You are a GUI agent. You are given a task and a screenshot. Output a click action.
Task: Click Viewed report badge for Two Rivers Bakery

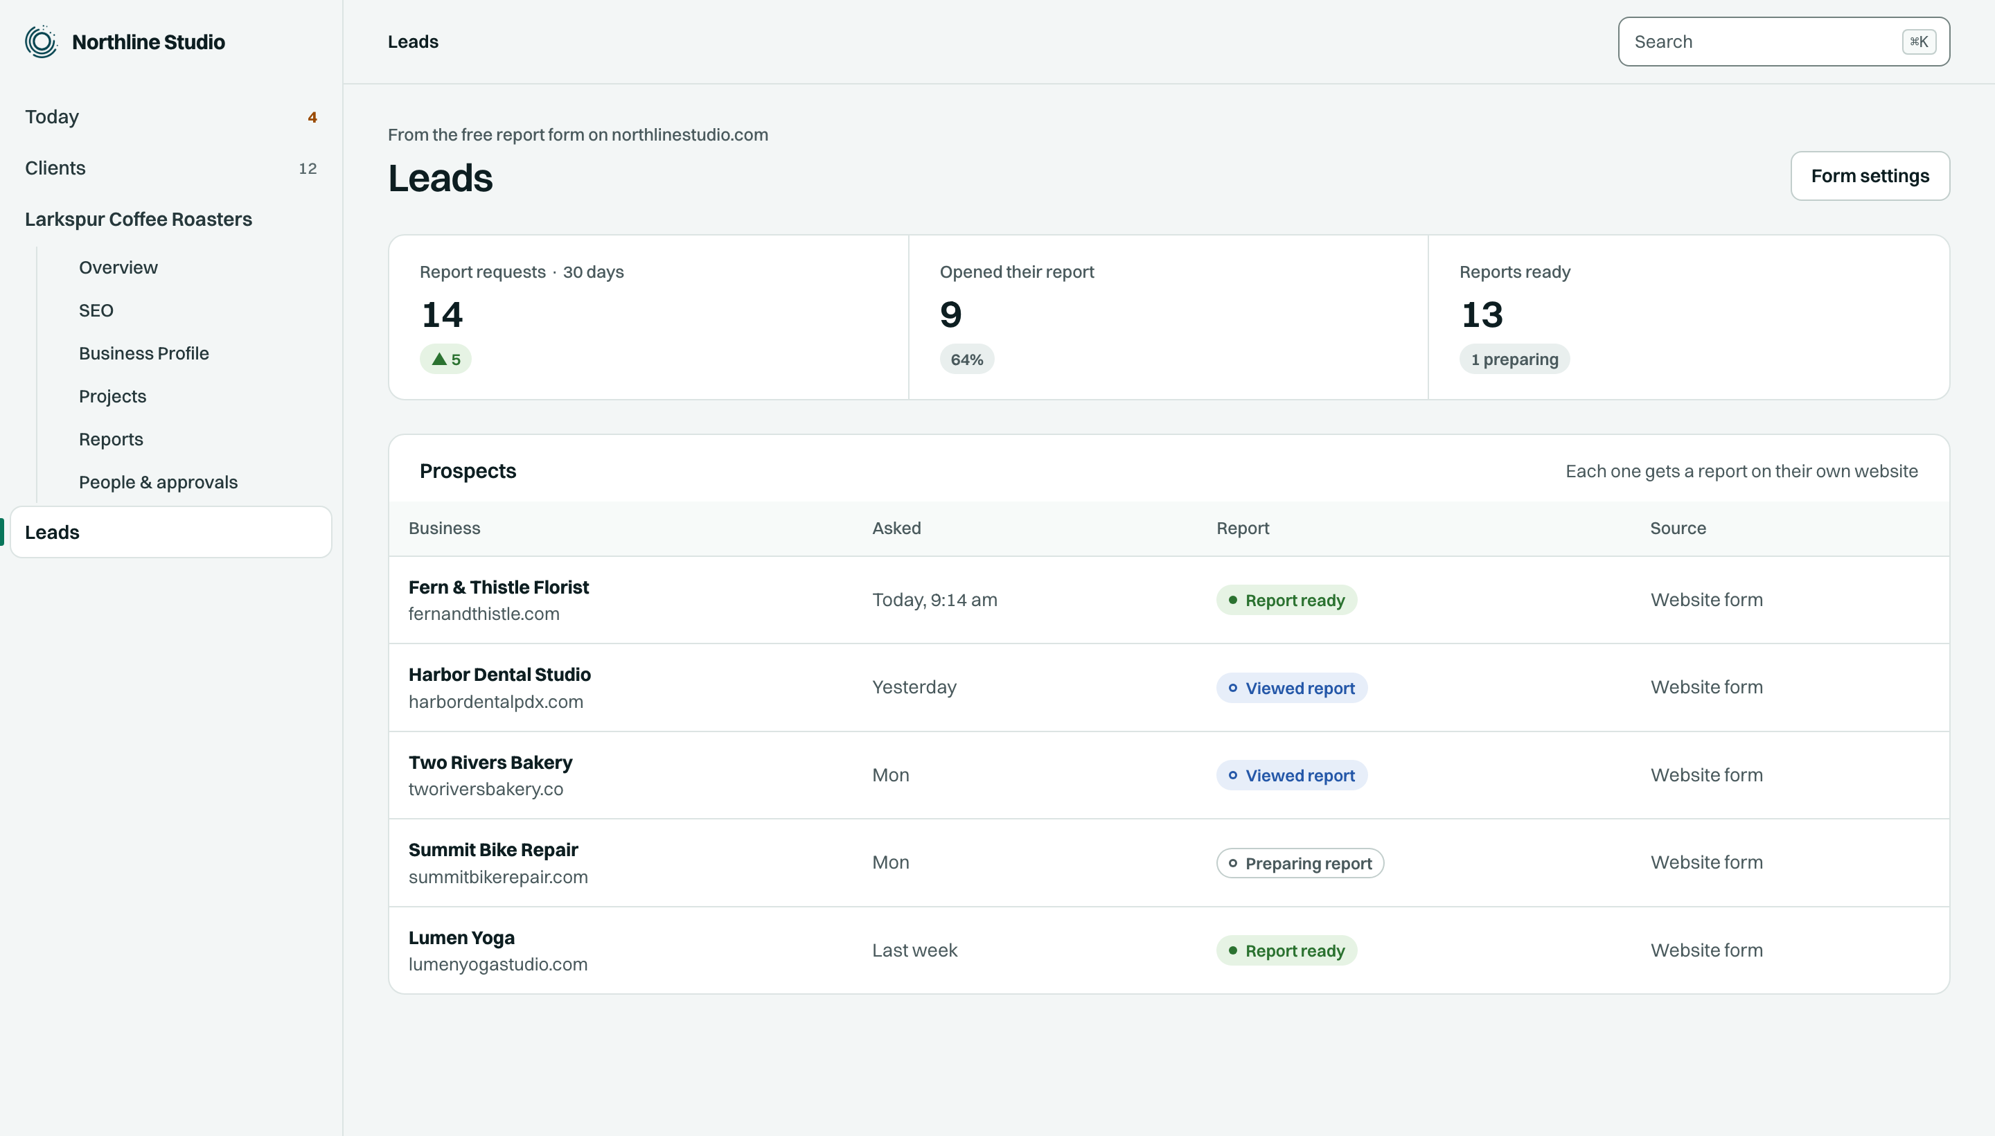[1291, 776]
